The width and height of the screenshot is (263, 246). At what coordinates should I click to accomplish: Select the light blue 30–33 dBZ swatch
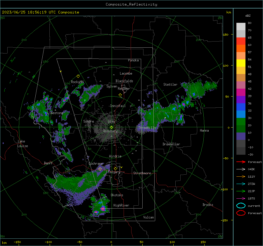241,114
